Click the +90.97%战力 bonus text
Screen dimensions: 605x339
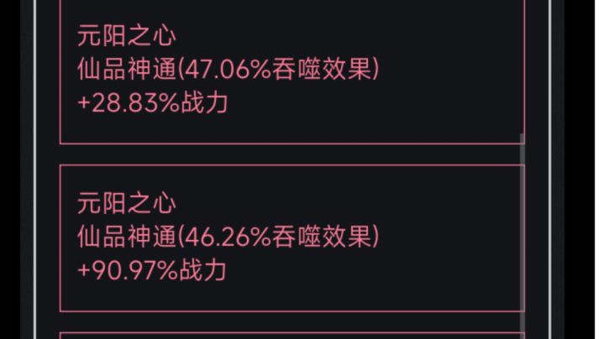[x=153, y=270]
